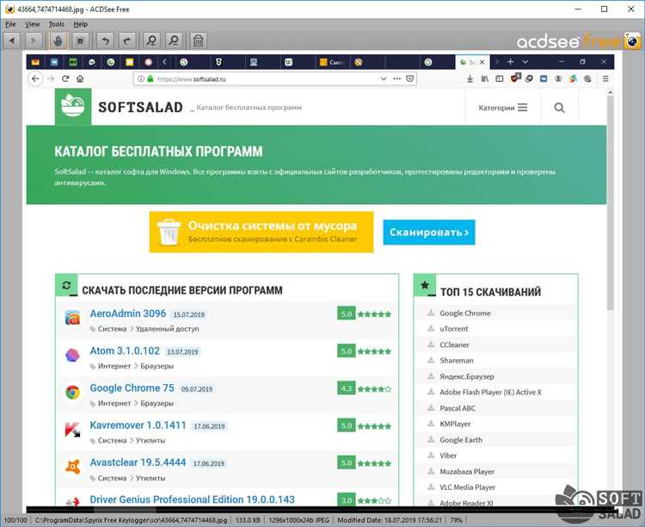The width and height of the screenshot is (645, 527).
Task: Open the browser library icon
Action: [484, 78]
